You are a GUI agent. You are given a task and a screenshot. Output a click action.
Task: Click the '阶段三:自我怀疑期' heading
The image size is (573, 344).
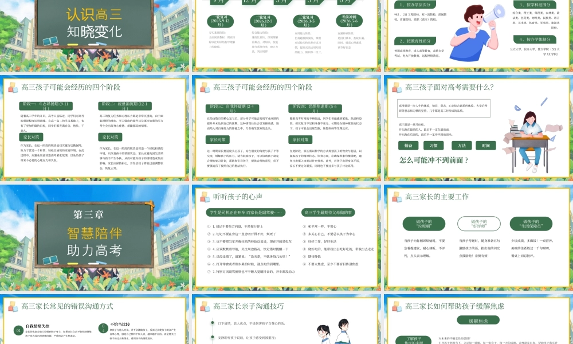[x=233, y=108]
